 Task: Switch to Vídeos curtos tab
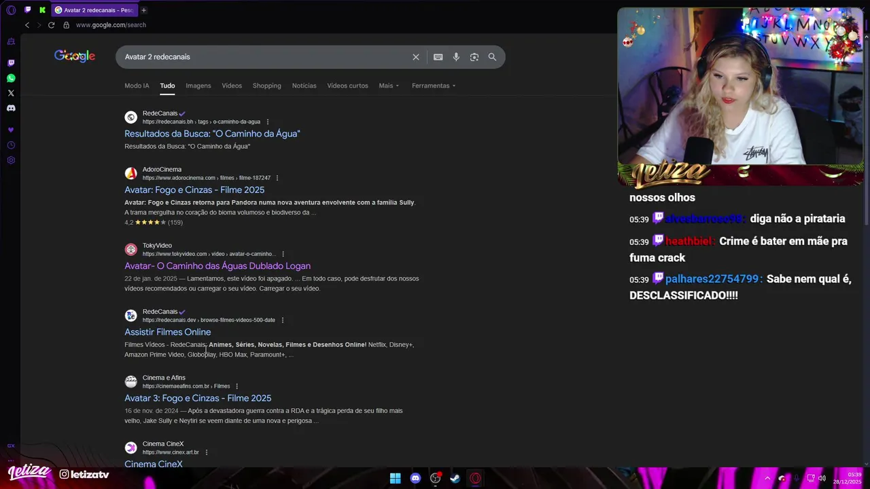click(347, 86)
